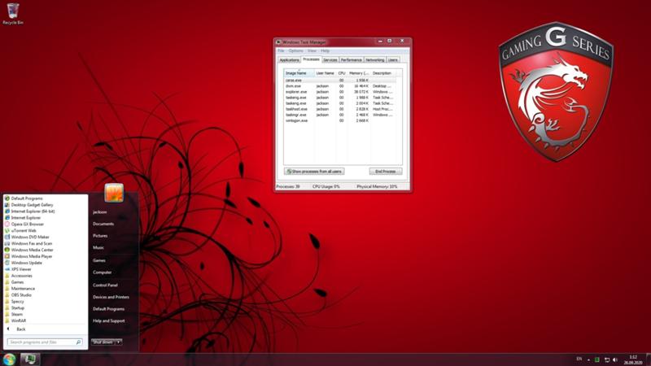
Task: Open the Options menu in Task Manager
Action: tap(295, 50)
